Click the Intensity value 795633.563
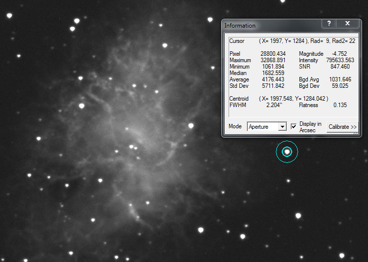The height and width of the screenshot is (262, 368). [x=340, y=60]
